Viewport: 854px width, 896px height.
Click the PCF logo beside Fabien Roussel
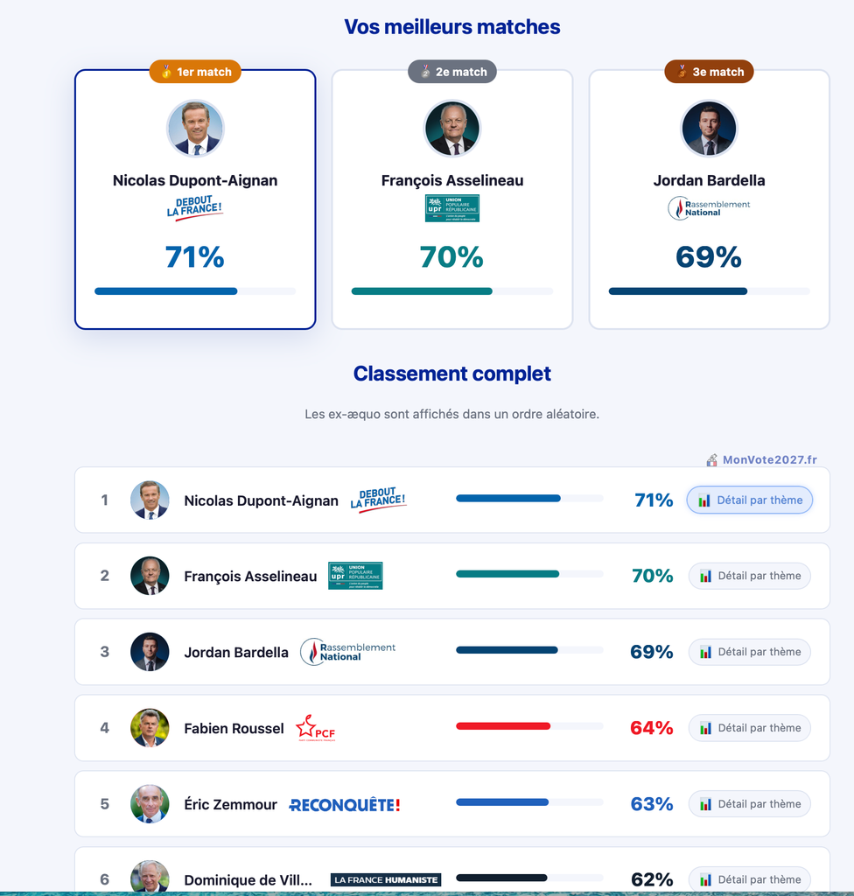point(315,728)
